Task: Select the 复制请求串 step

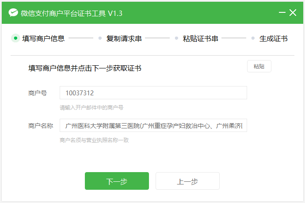Action: tap(124, 38)
